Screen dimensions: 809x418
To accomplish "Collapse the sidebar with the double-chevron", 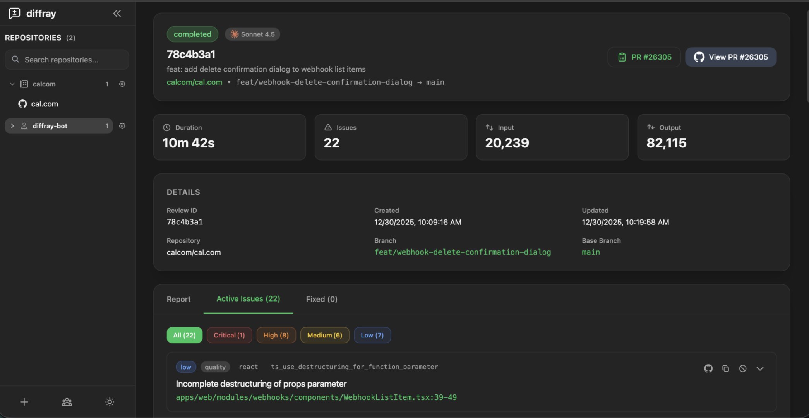I will (117, 13).
